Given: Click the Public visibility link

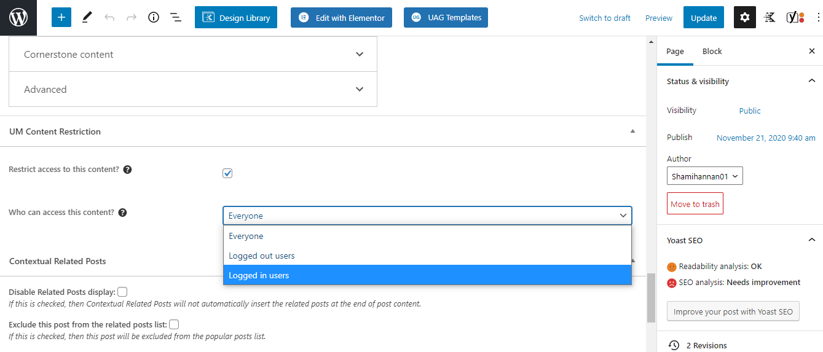Looking at the screenshot, I should point(750,111).
